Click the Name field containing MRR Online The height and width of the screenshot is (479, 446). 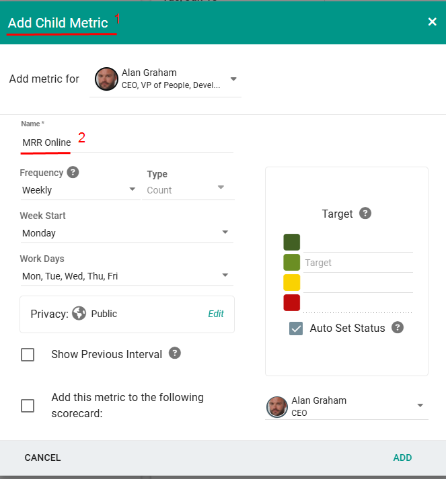[x=126, y=142]
